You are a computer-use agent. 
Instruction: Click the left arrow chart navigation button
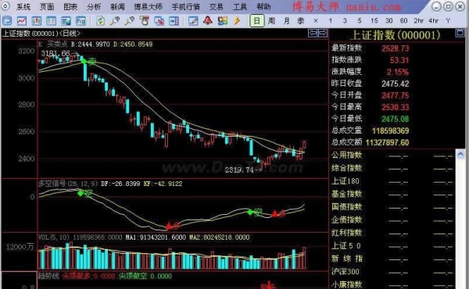[313, 33]
